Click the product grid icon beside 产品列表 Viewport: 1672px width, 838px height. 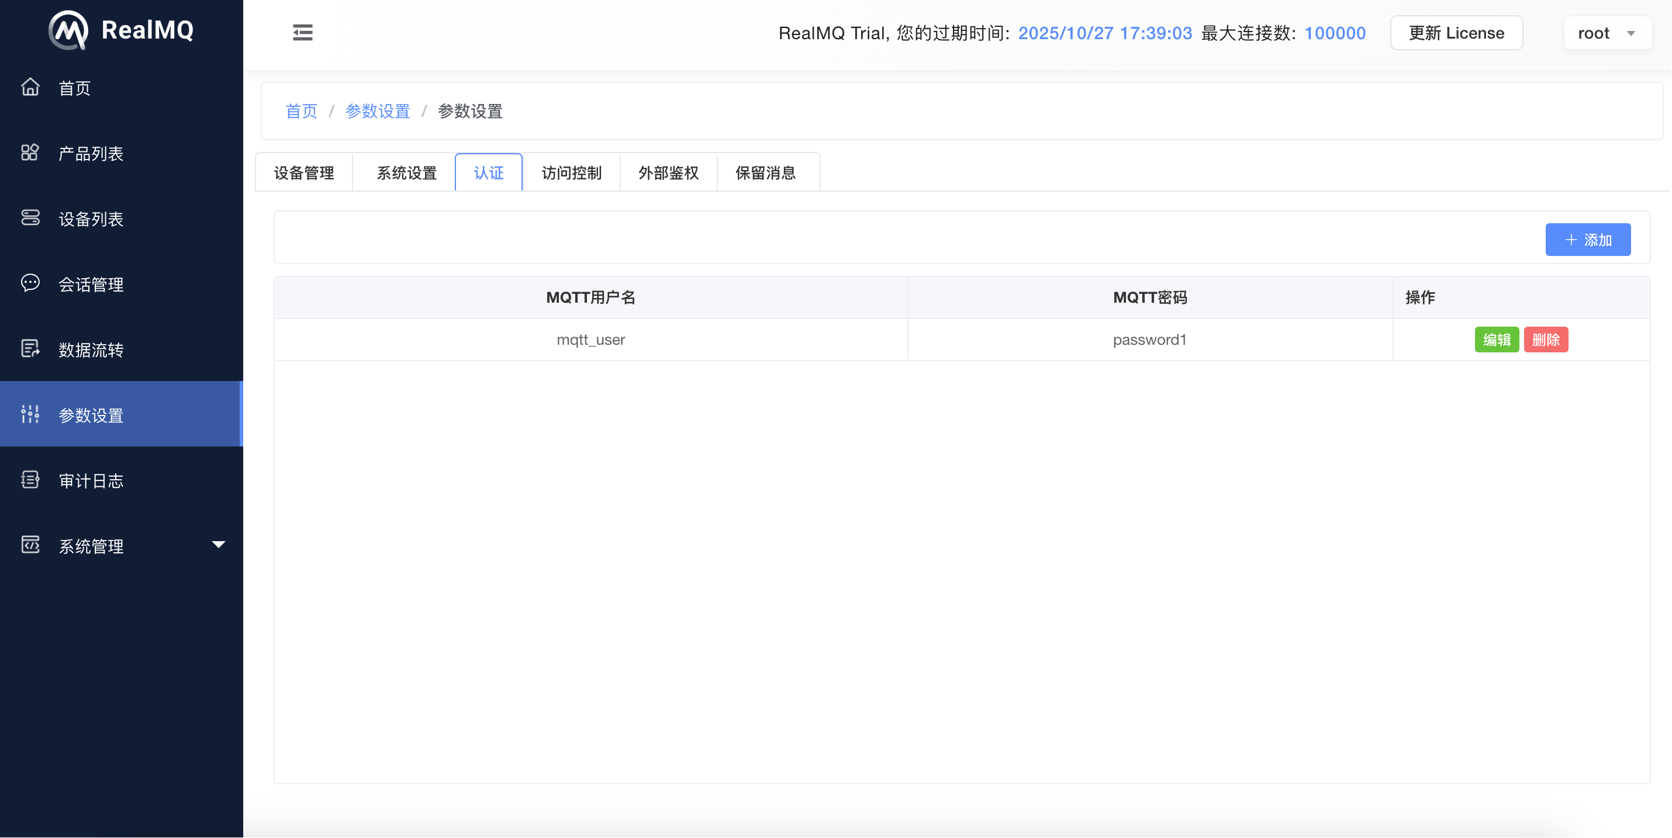click(30, 153)
